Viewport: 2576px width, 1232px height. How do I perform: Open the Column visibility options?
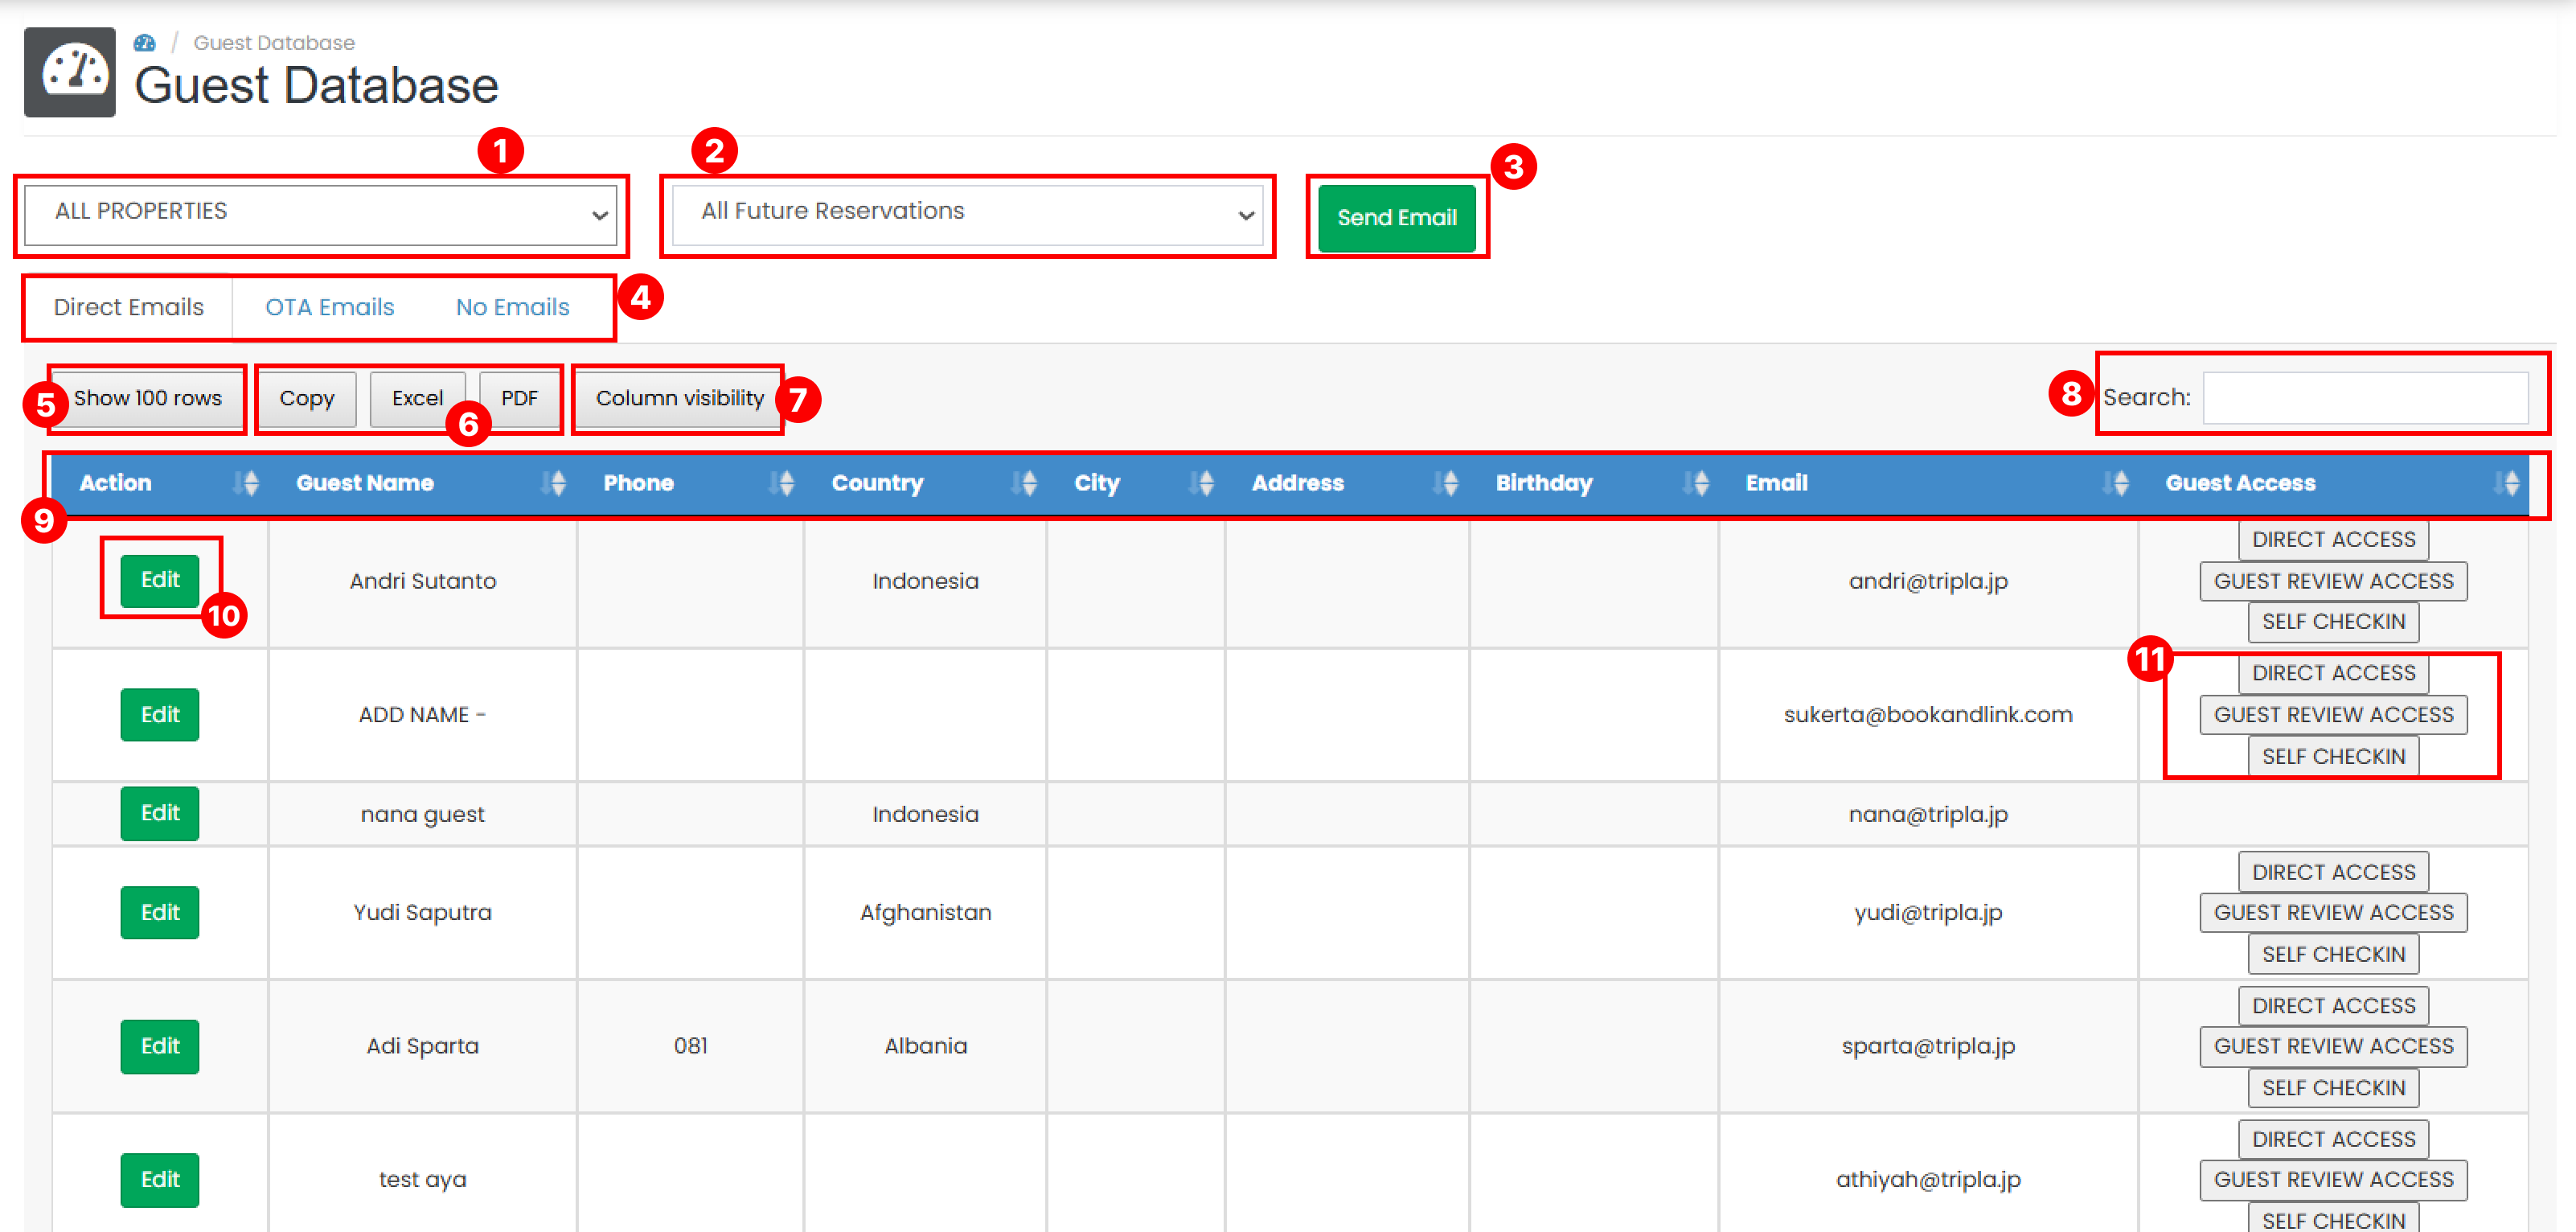click(677, 397)
